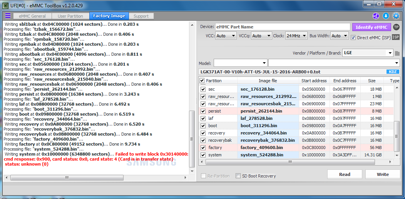The width and height of the screenshot is (405, 199).
Task: Sort by the Image file column header
Action: coord(268,81)
